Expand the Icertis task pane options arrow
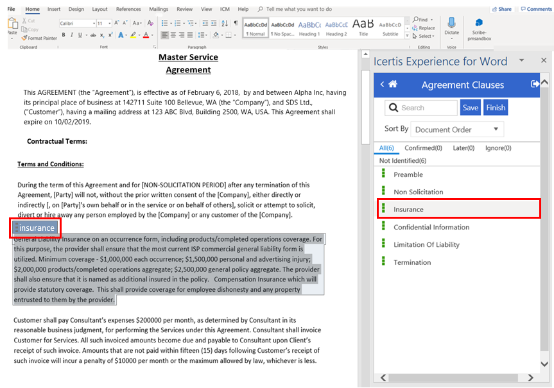Image resolution: width=554 pixels, height=388 pixels. 522,61
